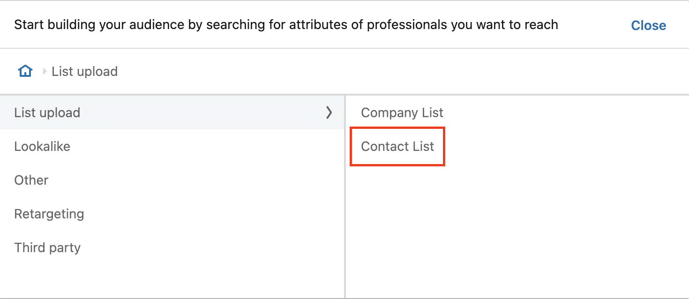
Task: Select the highlighted Contact List option
Action: pos(397,146)
